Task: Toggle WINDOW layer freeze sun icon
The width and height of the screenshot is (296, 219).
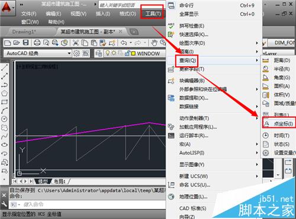Action: click(x=114, y=53)
